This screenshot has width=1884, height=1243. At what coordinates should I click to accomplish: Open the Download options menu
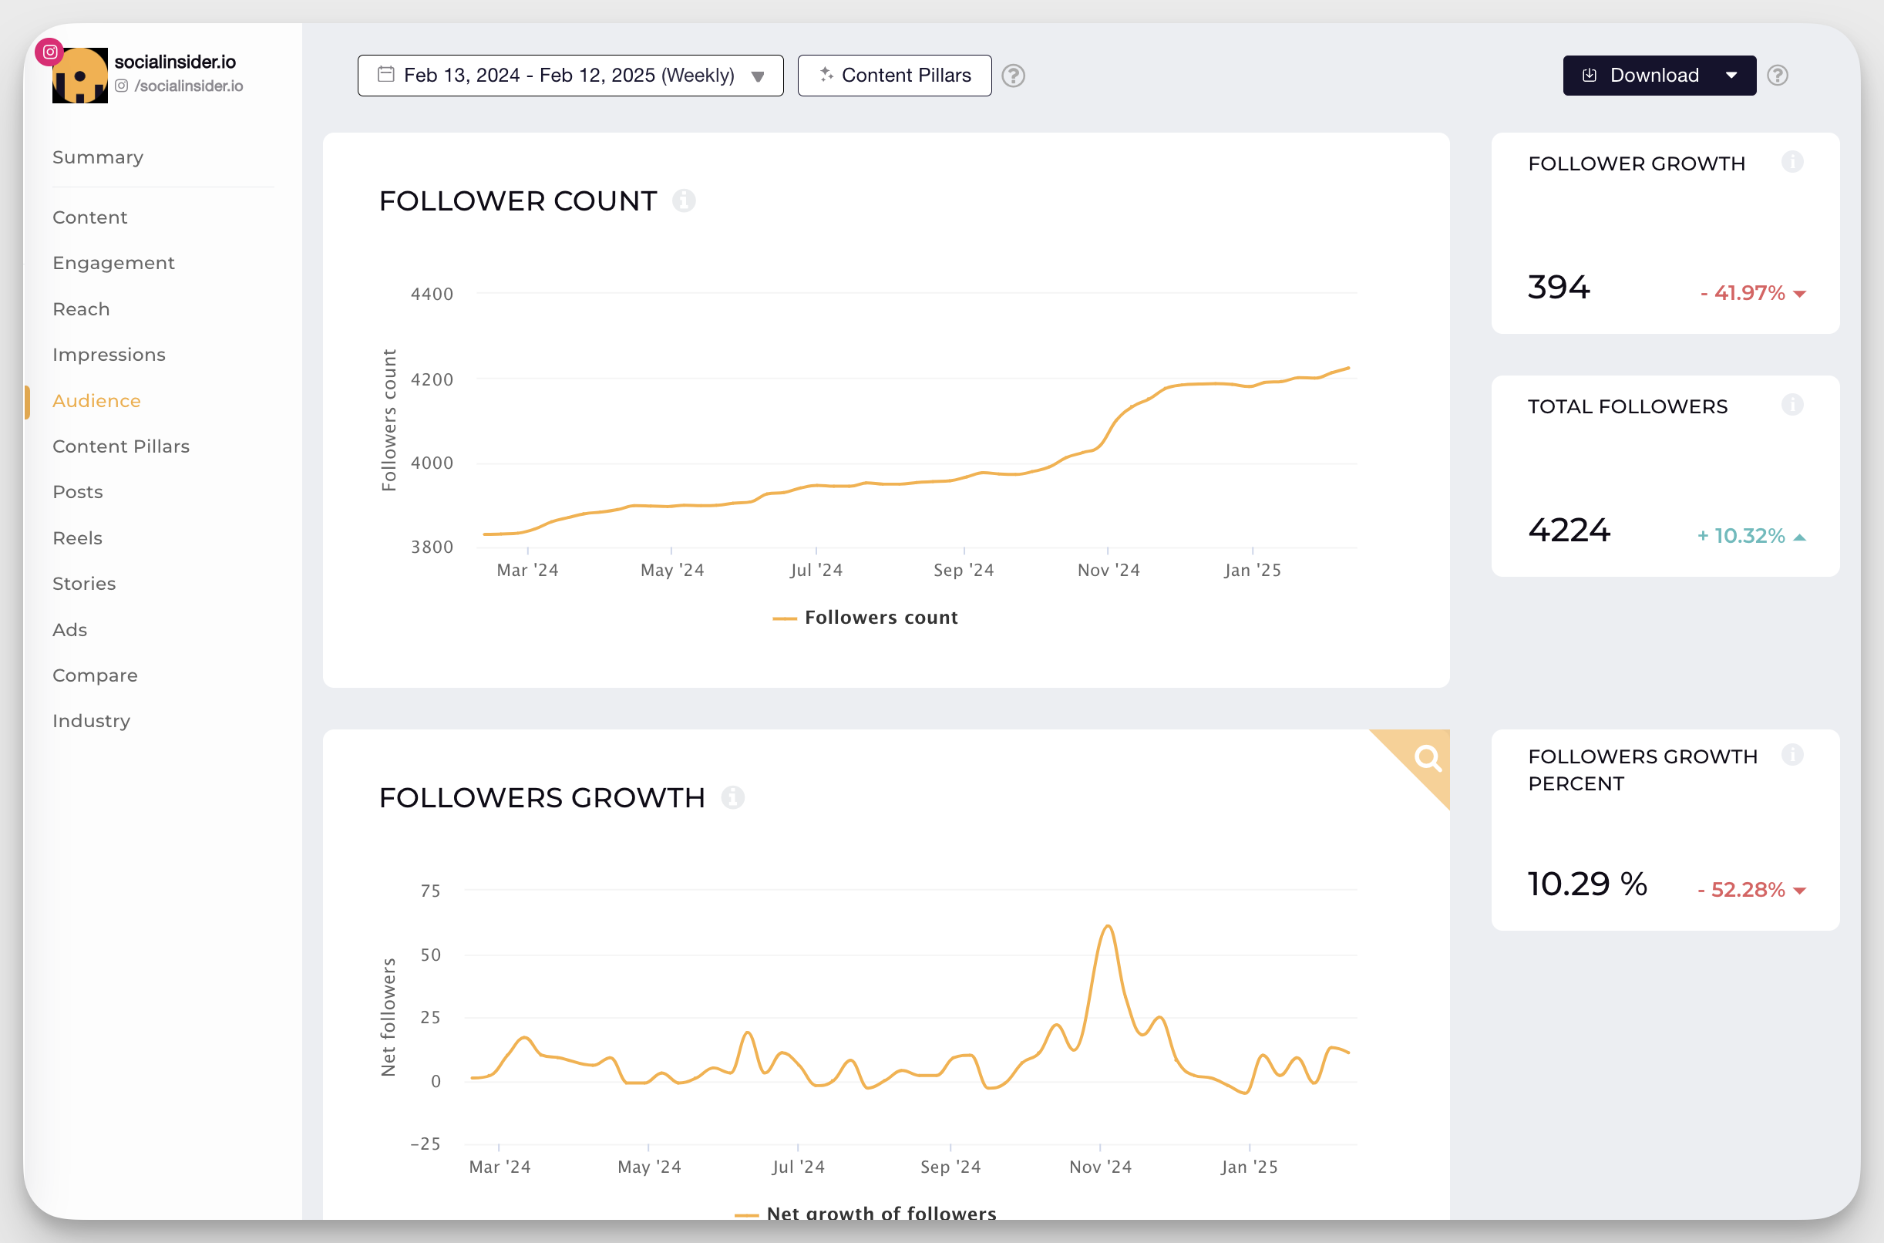coord(1730,75)
